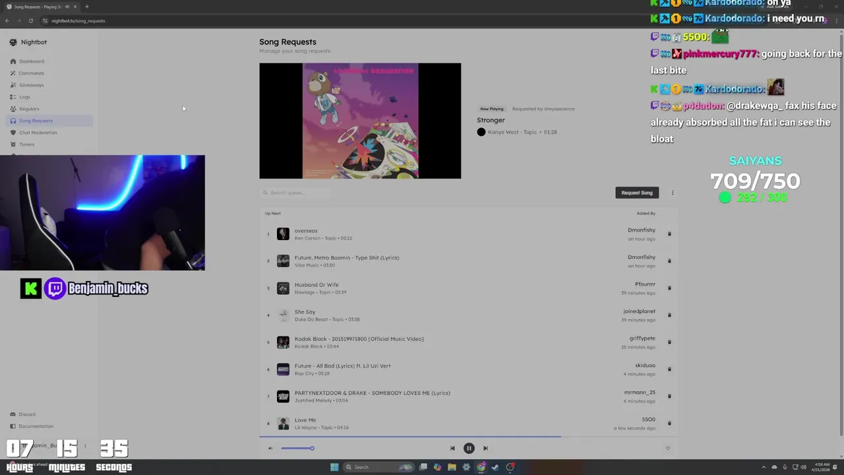The height and width of the screenshot is (475, 844).
Task: Go back to the previous song
Action: point(452,448)
